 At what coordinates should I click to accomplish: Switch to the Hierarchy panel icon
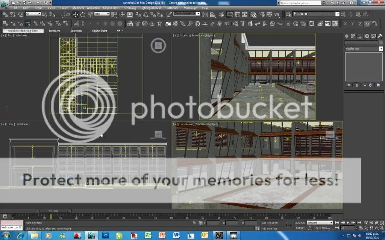click(x=360, y=36)
